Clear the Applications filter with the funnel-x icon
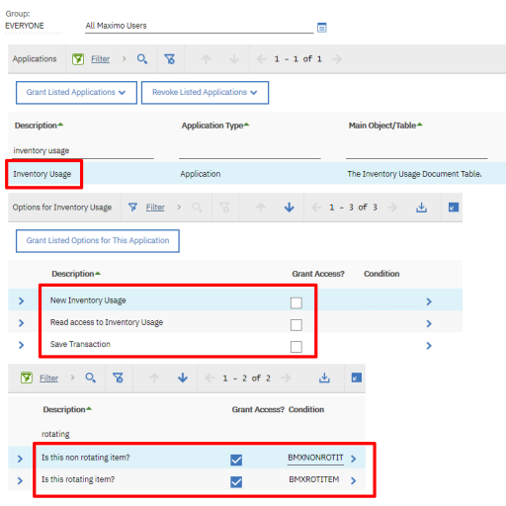506x506 pixels. pyautogui.click(x=170, y=59)
